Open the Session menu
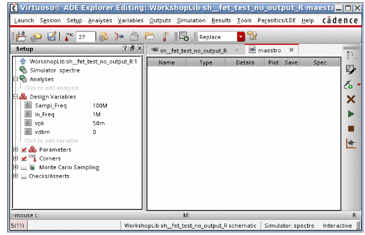Screen dimensions: 365x235 (x=50, y=20)
